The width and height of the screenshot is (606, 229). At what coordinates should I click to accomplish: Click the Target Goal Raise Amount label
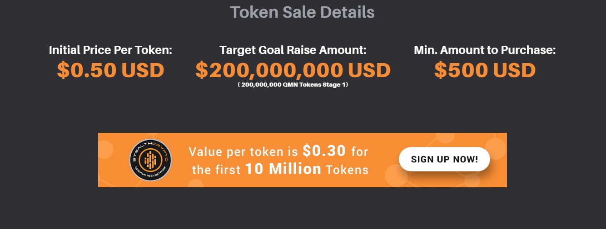(293, 50)
